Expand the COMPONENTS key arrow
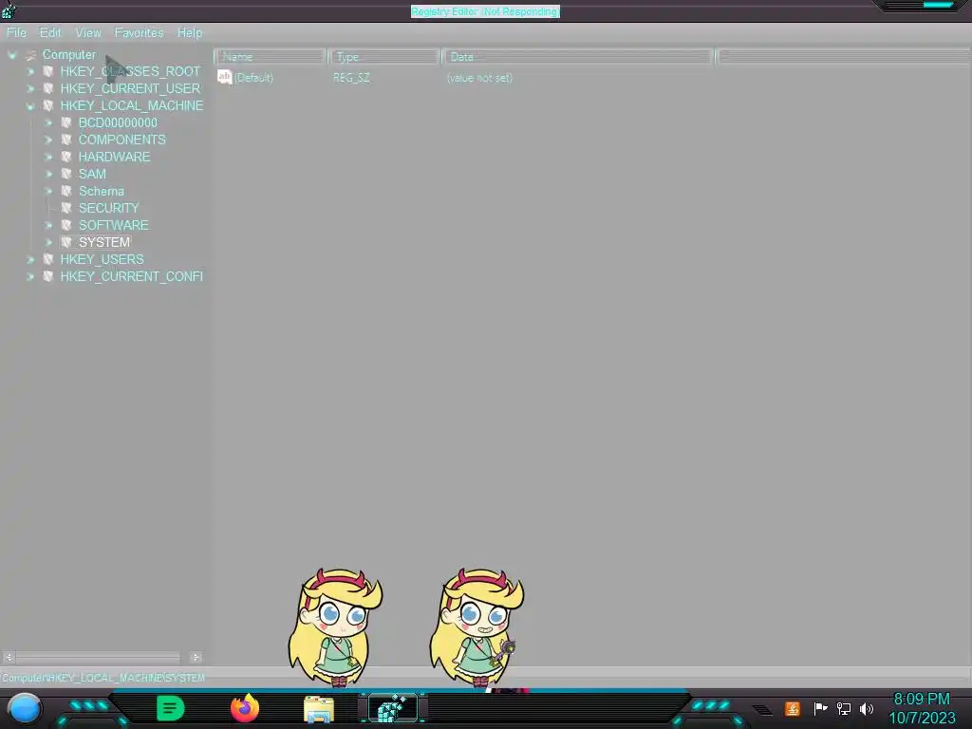The width and height of the screenshot is (972, 729). 48,140
